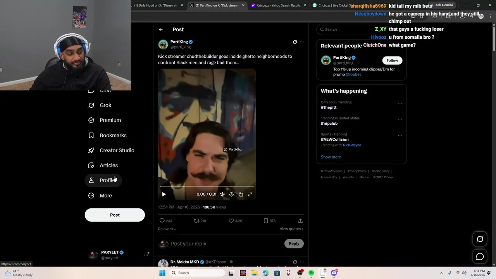Click the back arrow next to Post
The width and height of the screenshot is (496, 279).
tap(161, 29)
